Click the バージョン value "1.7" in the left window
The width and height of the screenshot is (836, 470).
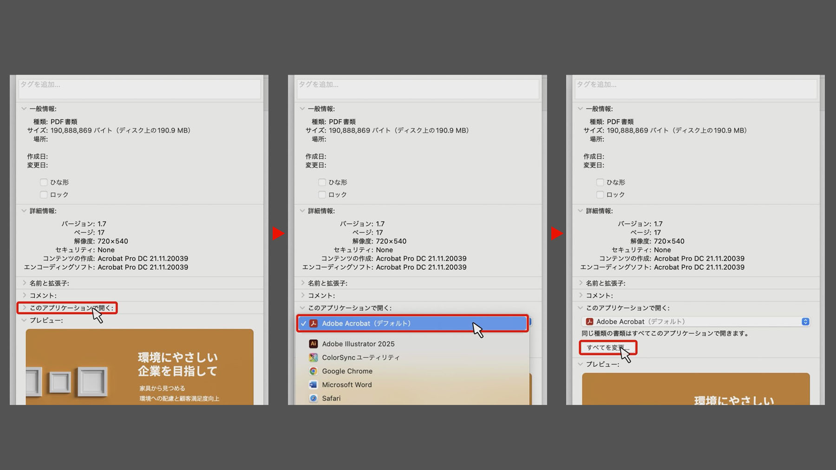pos(102,224)
